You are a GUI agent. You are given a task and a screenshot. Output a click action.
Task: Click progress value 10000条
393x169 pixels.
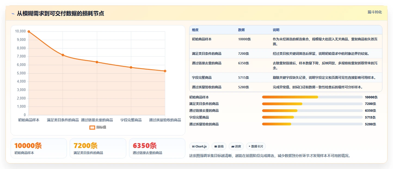click(371, 97)
